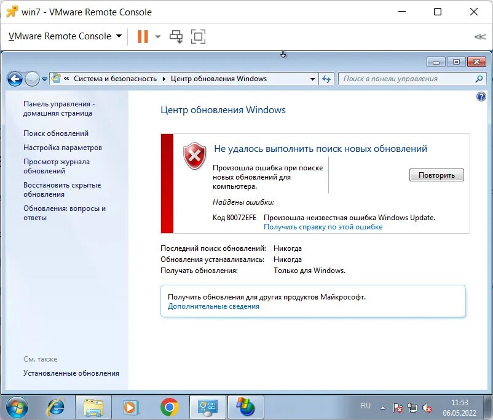Open Google Chrome from the taskbar
Viewport: 493px width, 420px height.
click(170, 408)
